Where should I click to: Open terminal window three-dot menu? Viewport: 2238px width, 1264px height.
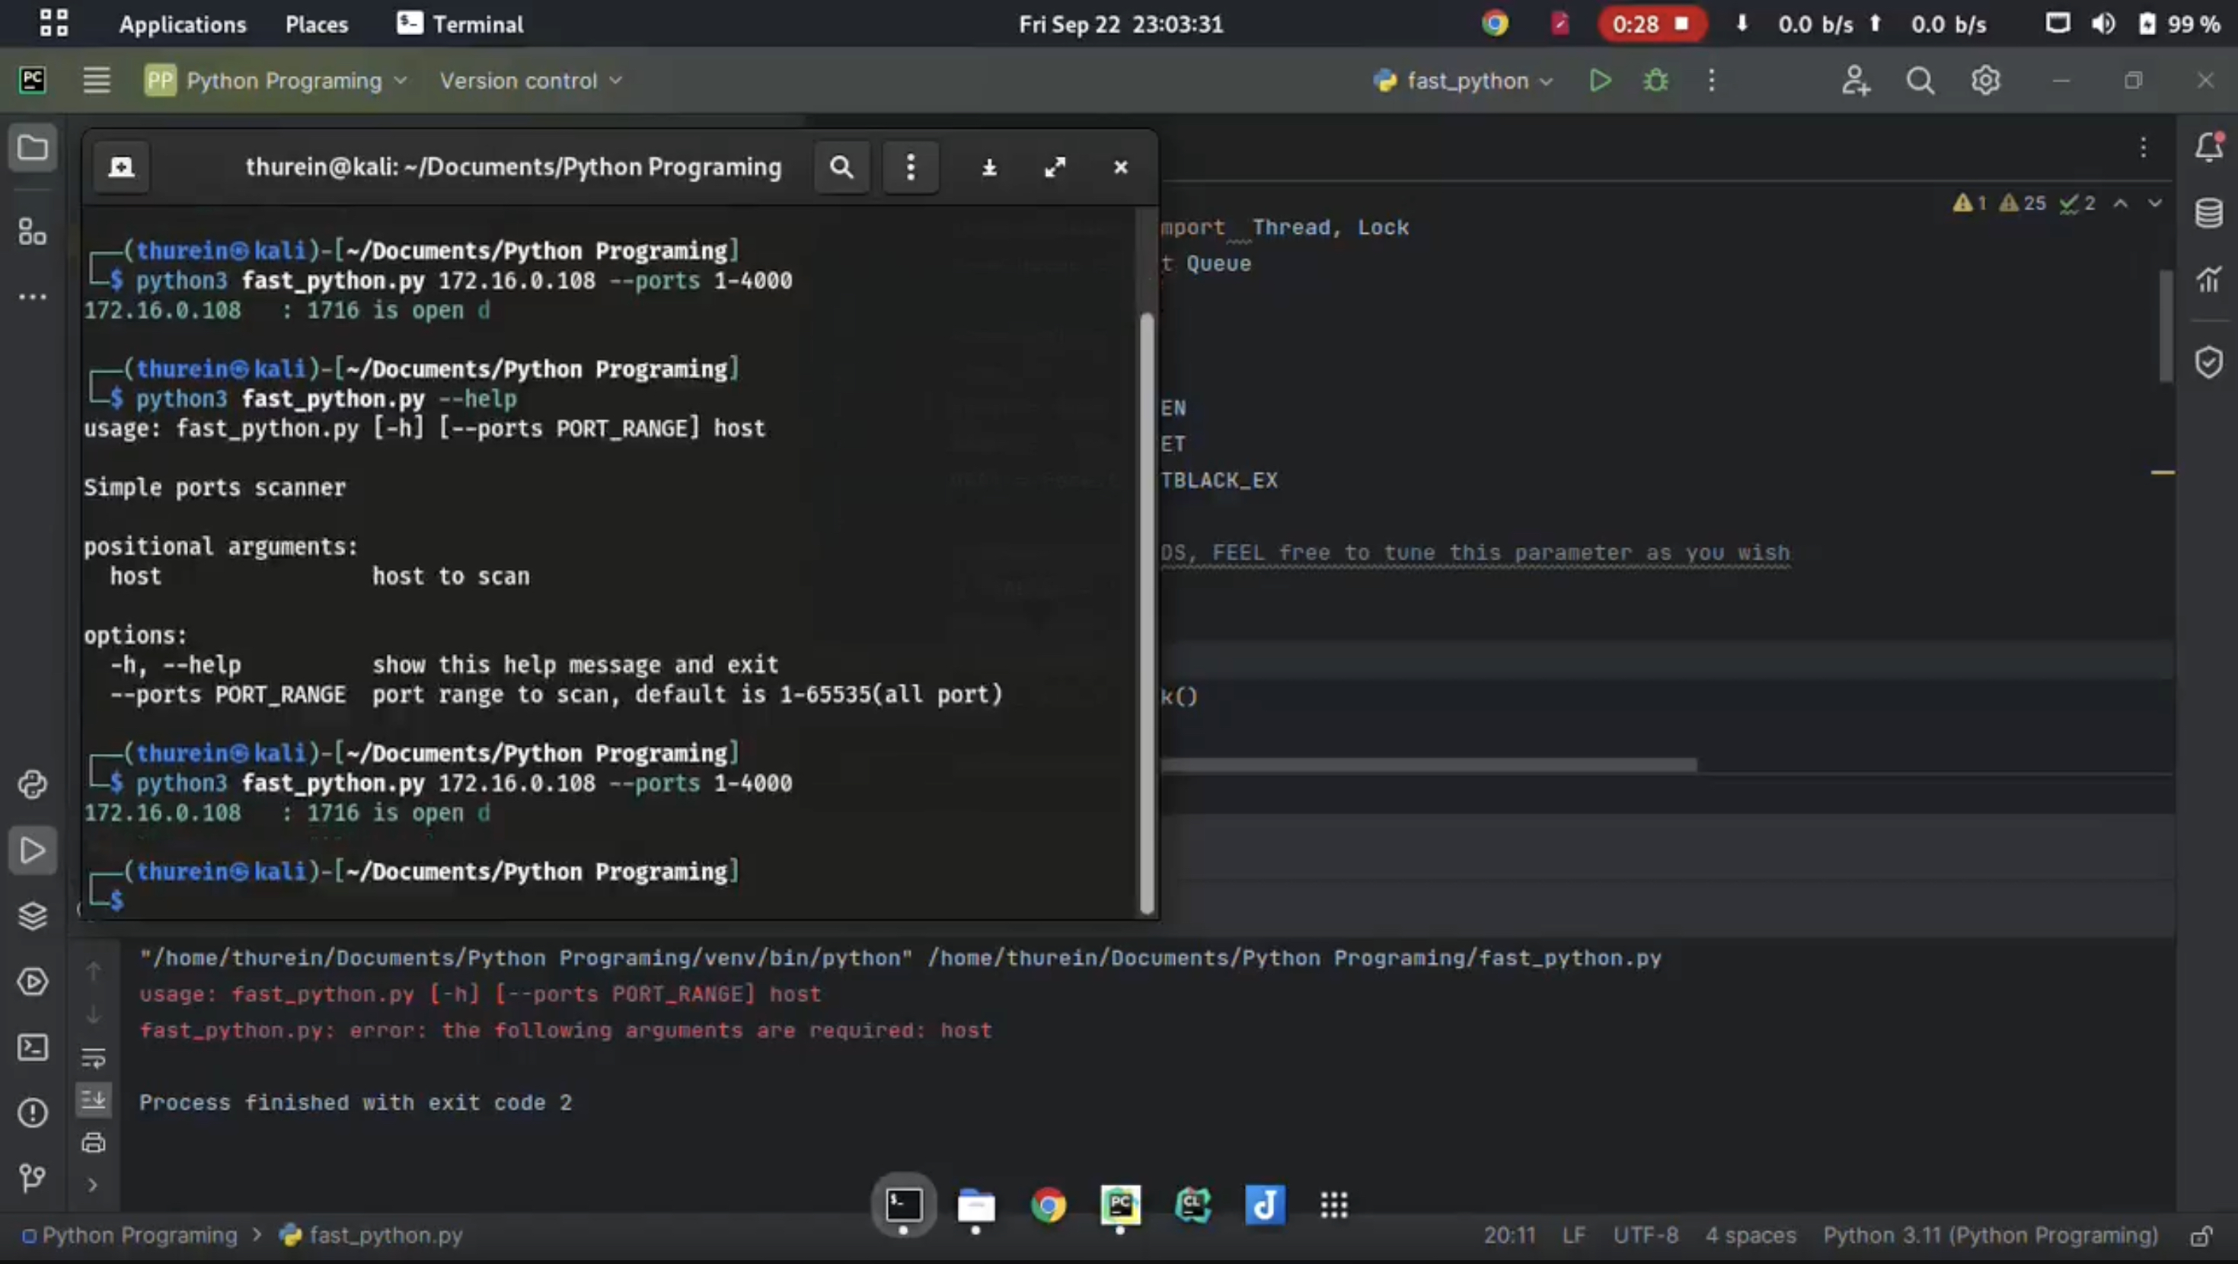(x=911, y=167)
